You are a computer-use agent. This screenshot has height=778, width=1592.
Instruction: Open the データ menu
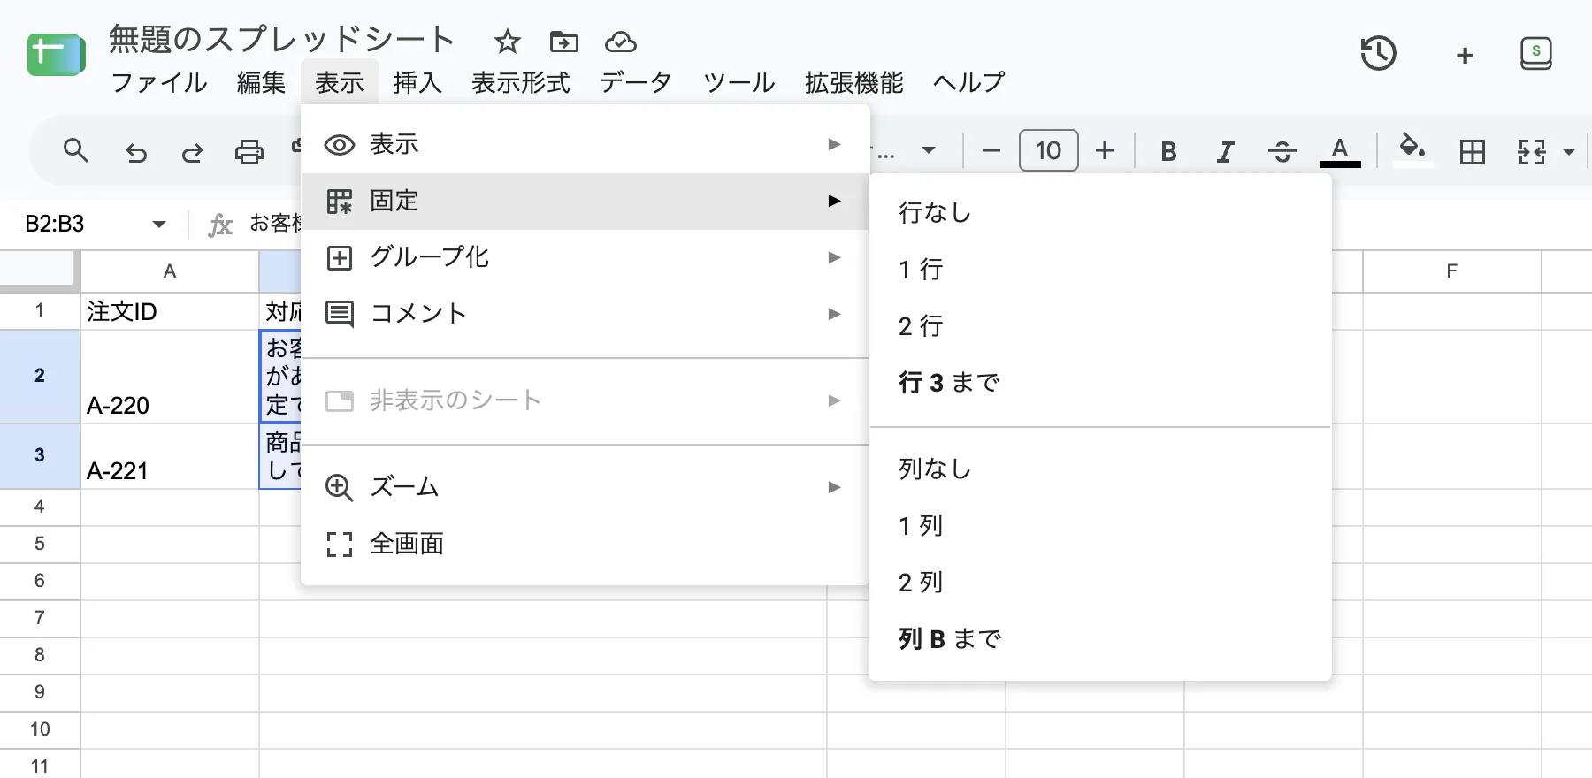click(636, 82)
